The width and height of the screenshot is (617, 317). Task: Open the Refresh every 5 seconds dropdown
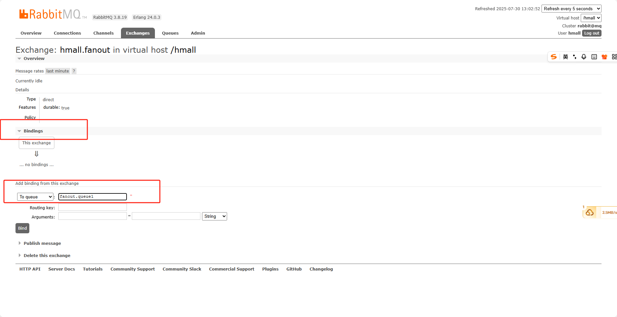tap(571, 9)
